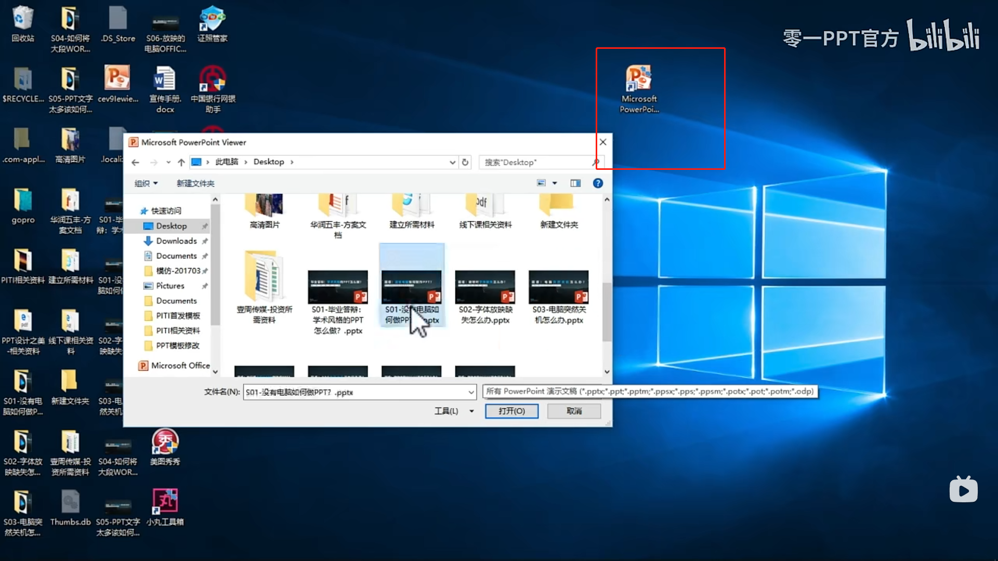
Task: Toggle the view layout icon
Action: click(x=575, y=183)
